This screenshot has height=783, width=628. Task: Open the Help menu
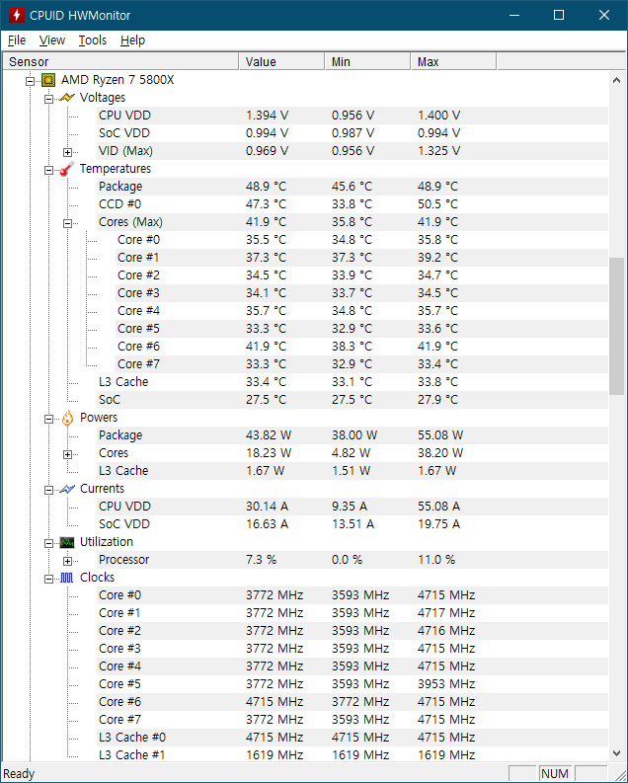coord(132,40)
